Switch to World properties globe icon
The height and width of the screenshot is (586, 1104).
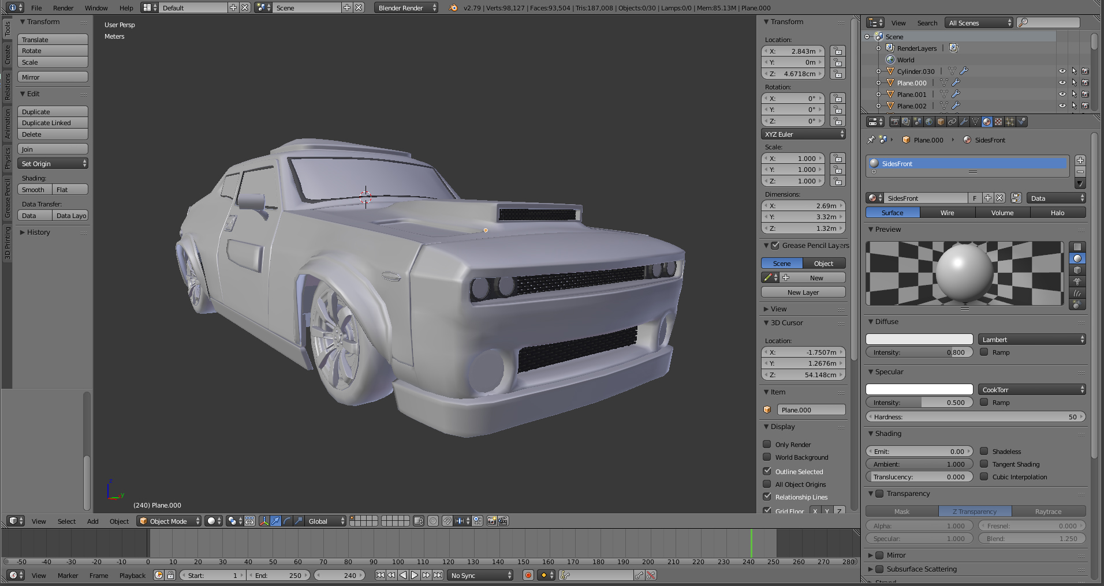click(929, 122)
